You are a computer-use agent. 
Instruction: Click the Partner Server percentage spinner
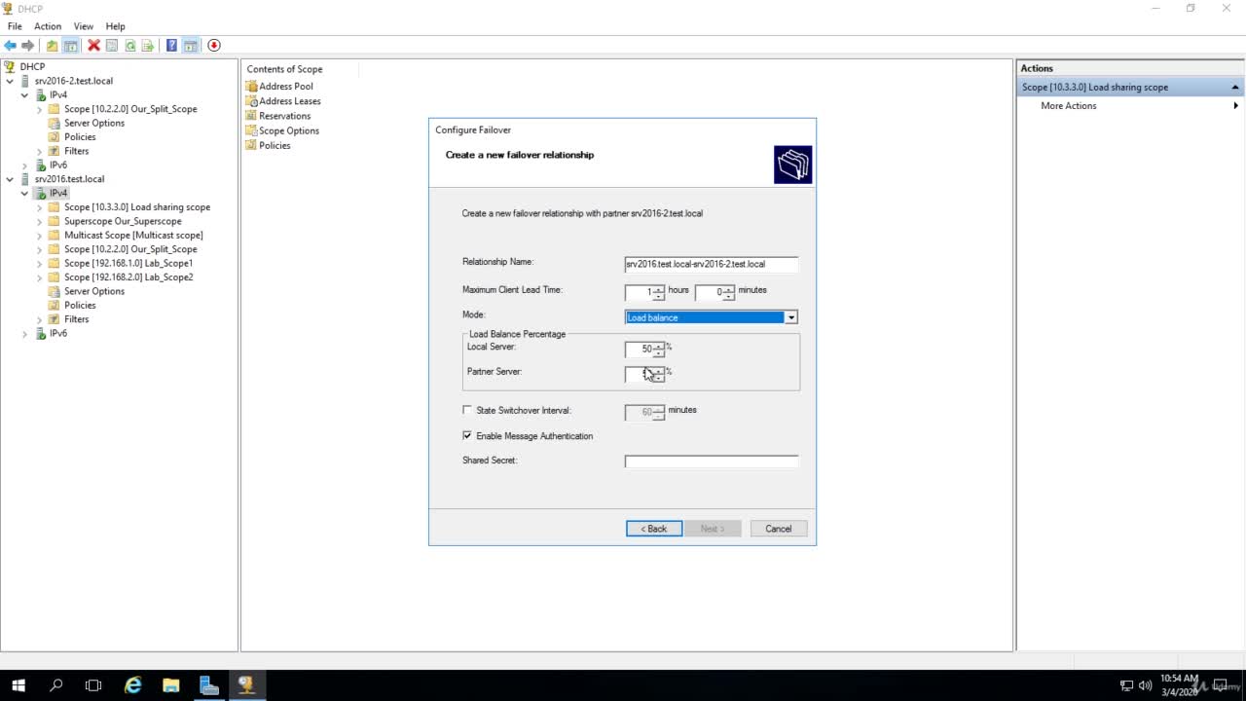[659, 374]
